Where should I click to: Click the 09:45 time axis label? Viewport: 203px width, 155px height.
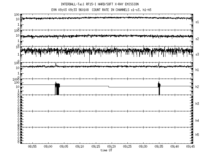[191, 147]
